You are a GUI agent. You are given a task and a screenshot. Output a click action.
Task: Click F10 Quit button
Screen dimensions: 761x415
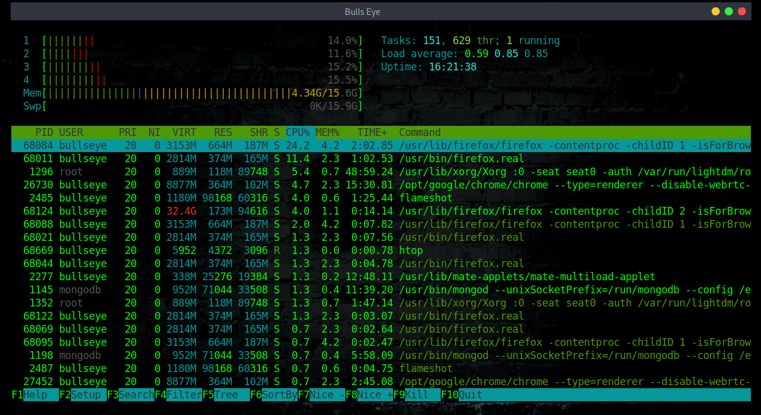pos(462,395)
